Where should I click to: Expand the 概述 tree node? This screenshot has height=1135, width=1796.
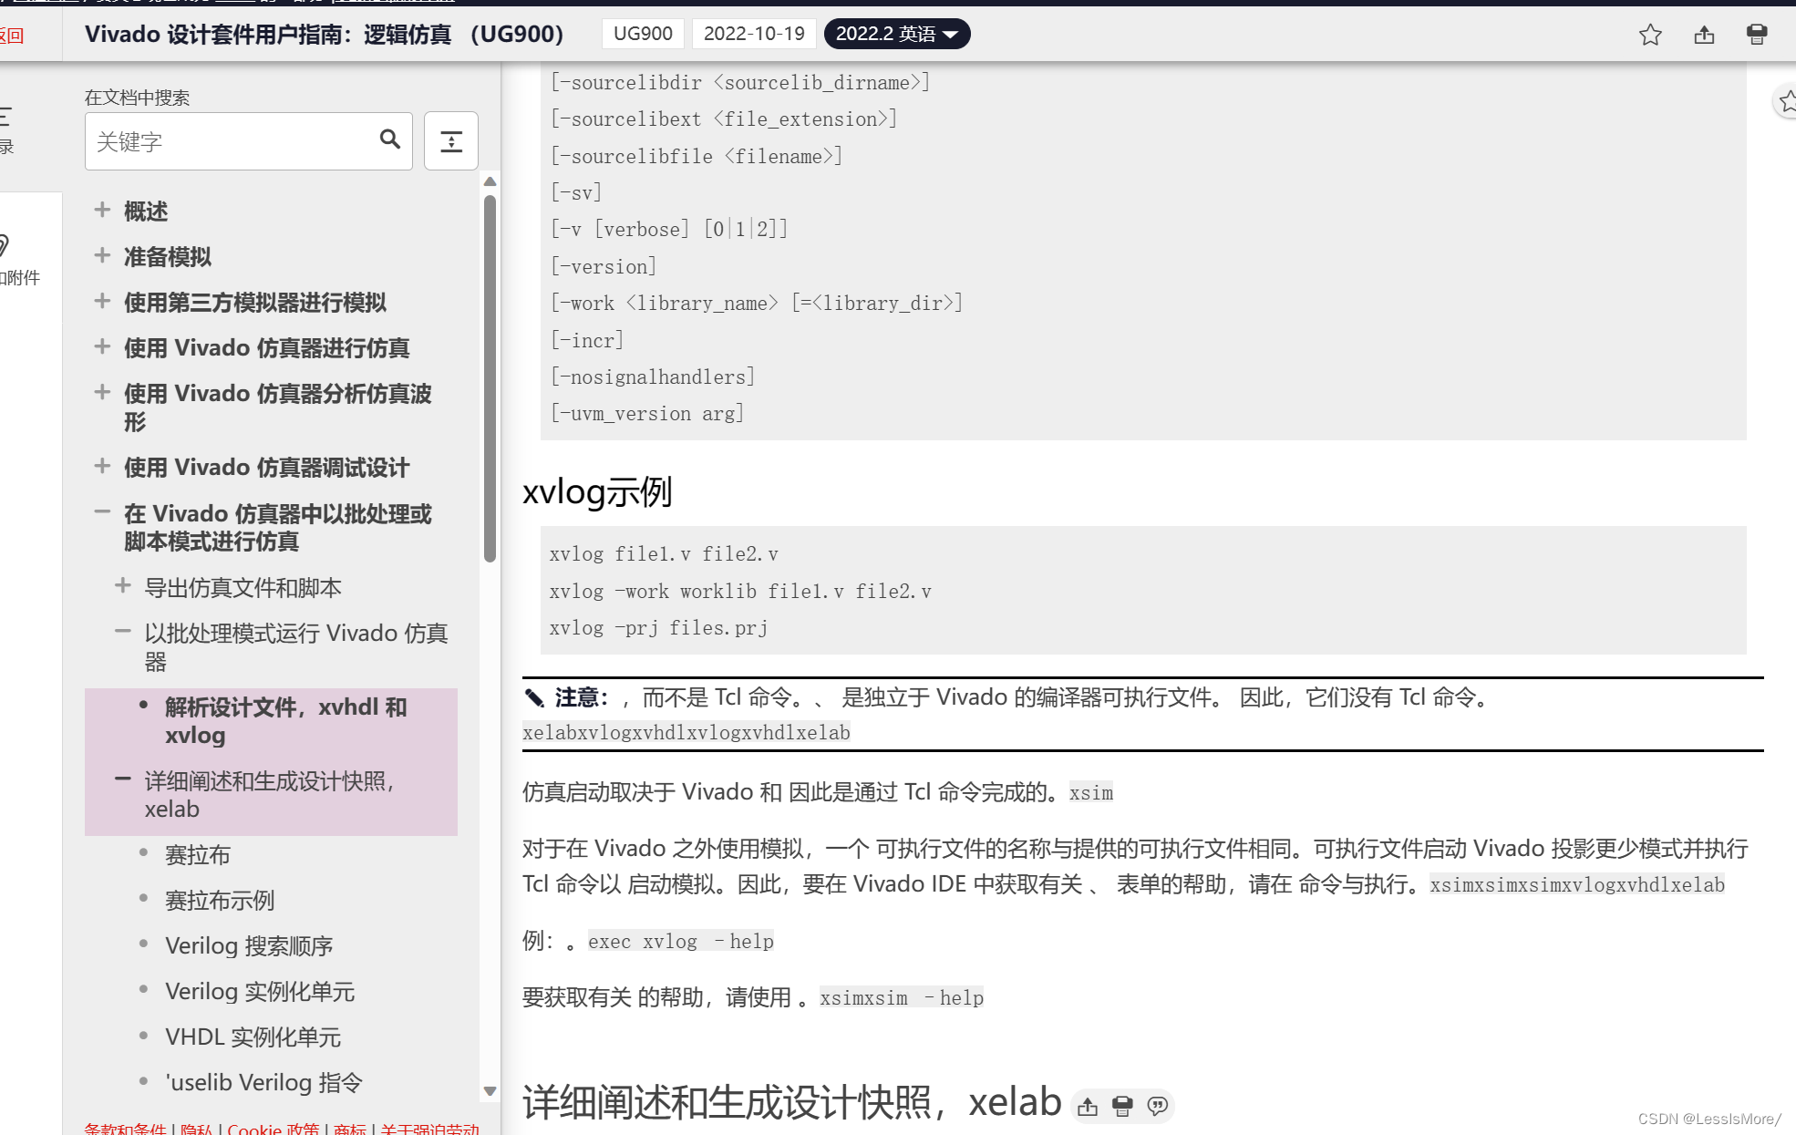[x=102, y=210]
